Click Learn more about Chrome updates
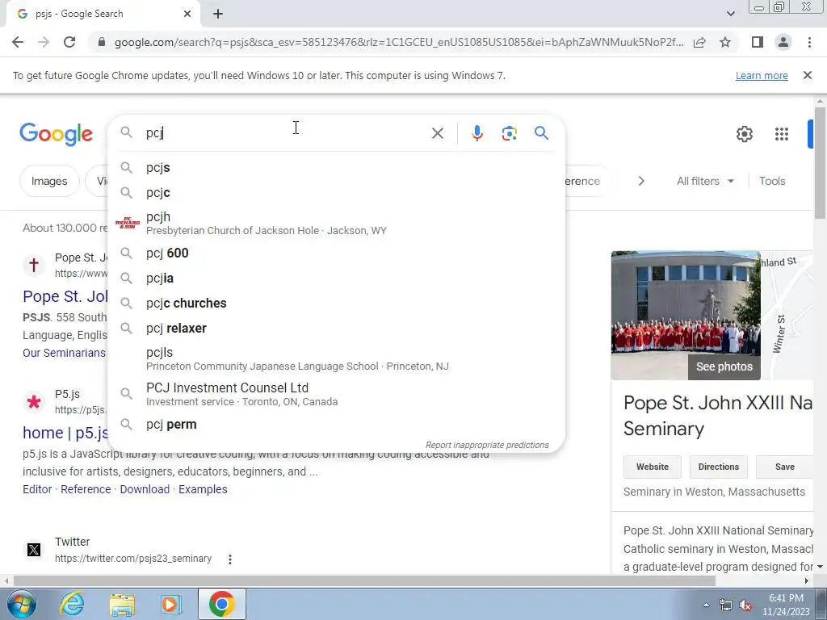827x620 pixels. [762, 75]
